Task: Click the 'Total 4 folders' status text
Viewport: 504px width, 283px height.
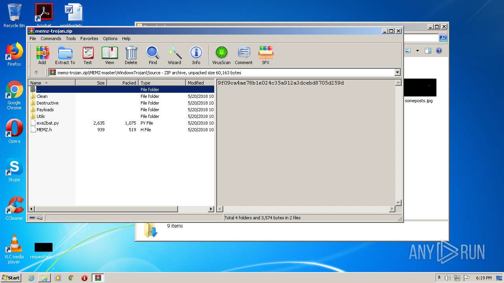Action: tap(263, 218)
